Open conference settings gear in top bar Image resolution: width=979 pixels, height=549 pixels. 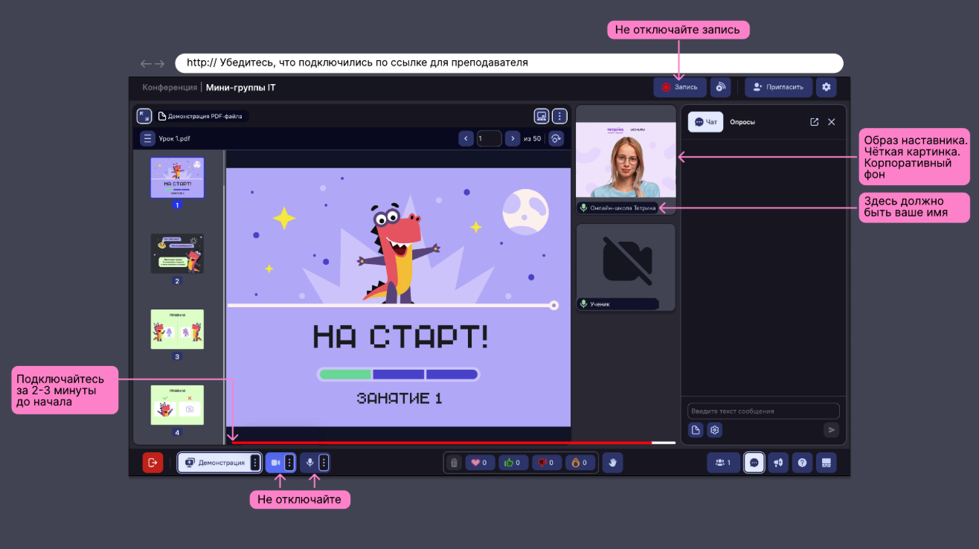(x=826, y=87)
